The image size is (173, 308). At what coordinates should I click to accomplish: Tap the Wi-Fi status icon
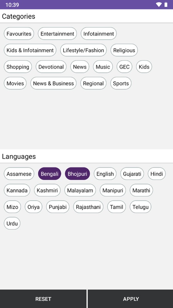(159, 5)
